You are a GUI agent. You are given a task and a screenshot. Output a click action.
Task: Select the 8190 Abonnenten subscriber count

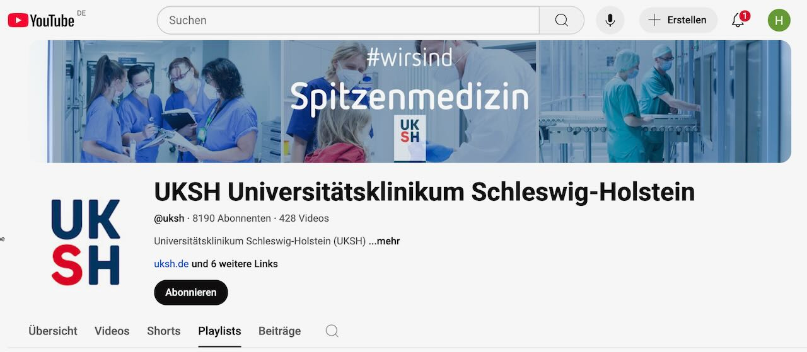(231, 219)
